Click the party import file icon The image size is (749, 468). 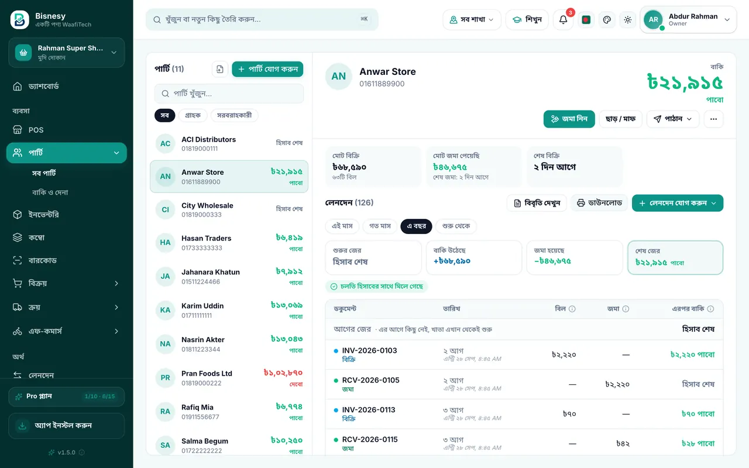[219, 69]
